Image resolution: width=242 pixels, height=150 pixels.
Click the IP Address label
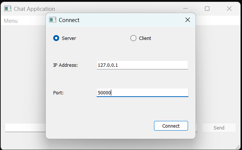tap(66, 65)
